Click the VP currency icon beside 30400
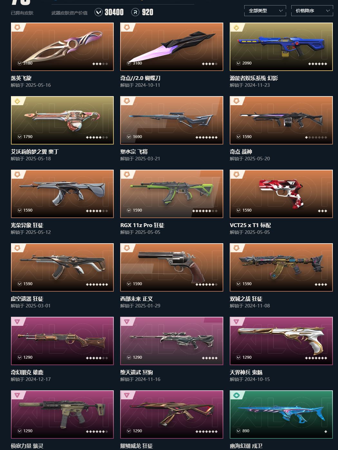The height and width of the screenshot is (450, 338). point(99,12)
